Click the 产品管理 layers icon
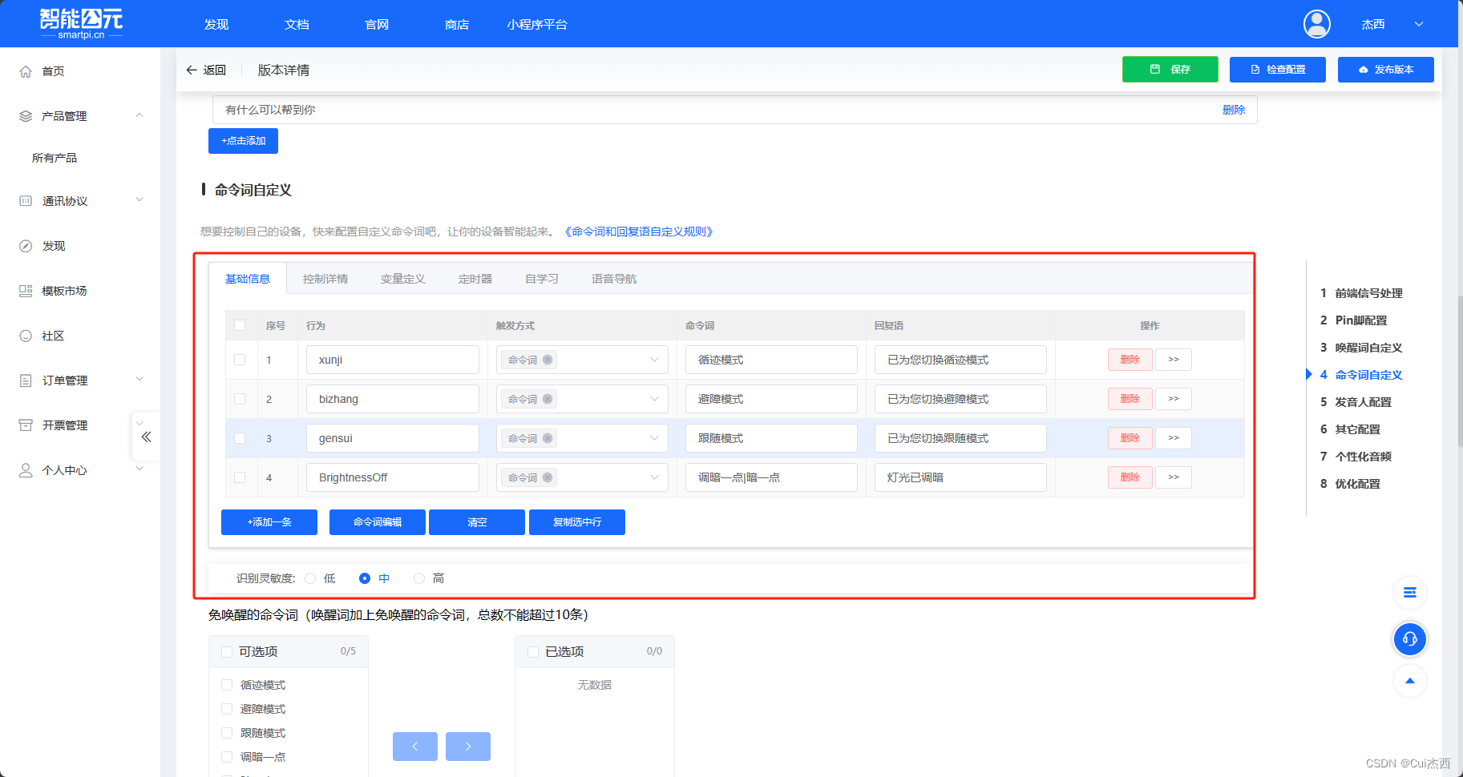Viewport: 1463px width, 777px height. pos(26,116)
